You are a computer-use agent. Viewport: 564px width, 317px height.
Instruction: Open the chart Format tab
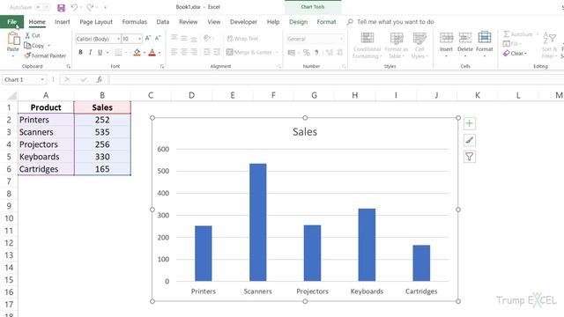tap(326, 22)
